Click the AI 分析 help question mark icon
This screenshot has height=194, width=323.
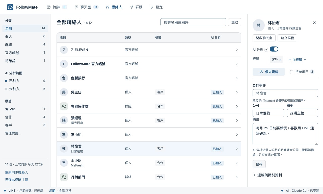pyautogui.click(x=266, y=50)
